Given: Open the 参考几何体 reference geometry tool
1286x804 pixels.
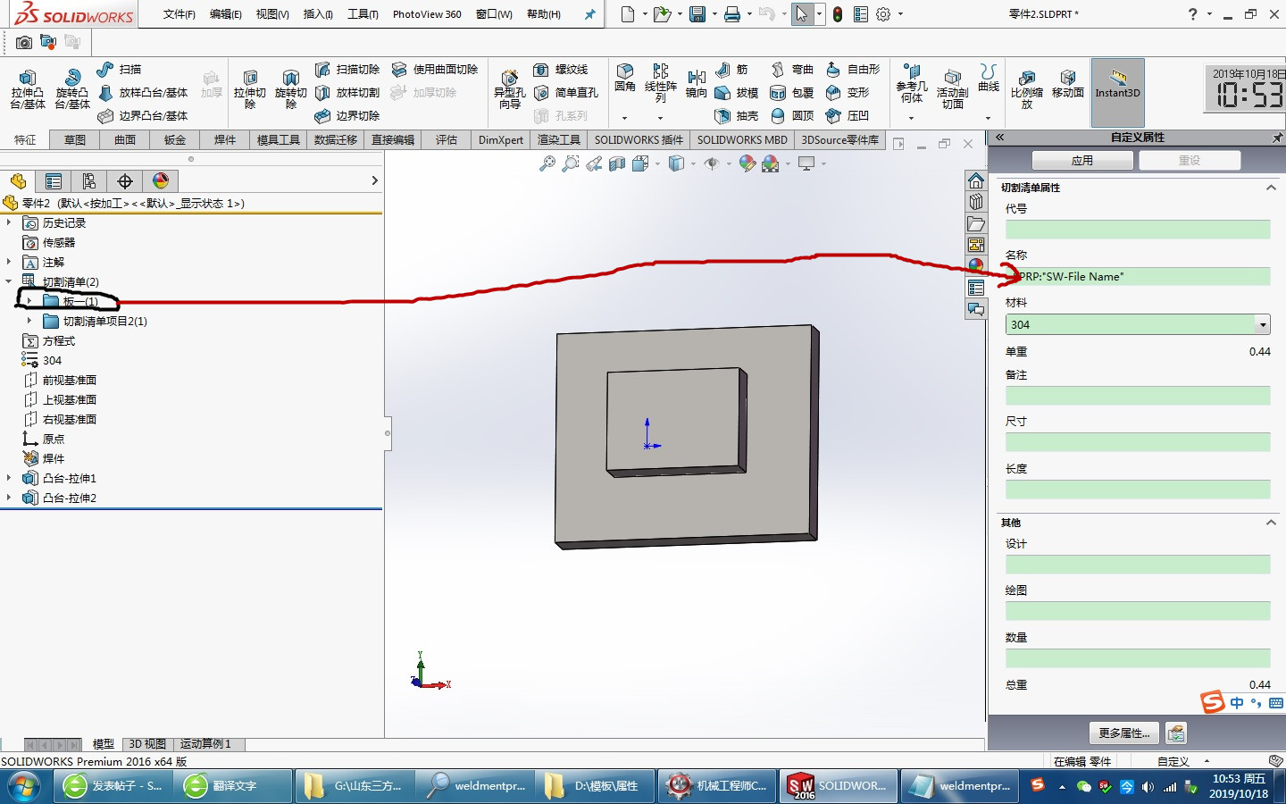Looking at the screenshot, I should pyautogui.click(x=912, y=83).
